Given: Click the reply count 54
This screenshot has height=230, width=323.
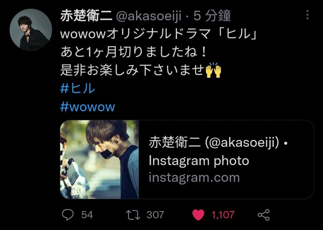Looking at the screenshot, I should (87, 215).
